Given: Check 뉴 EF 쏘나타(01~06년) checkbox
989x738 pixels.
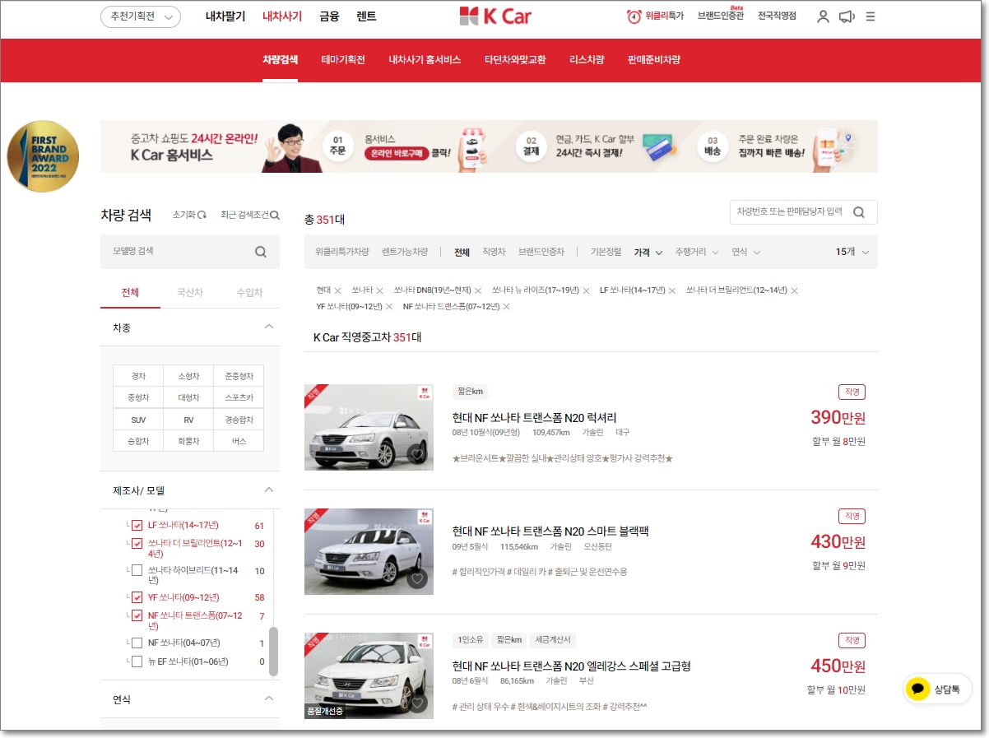Looking at the screenshot, I should tap(137, 661).
